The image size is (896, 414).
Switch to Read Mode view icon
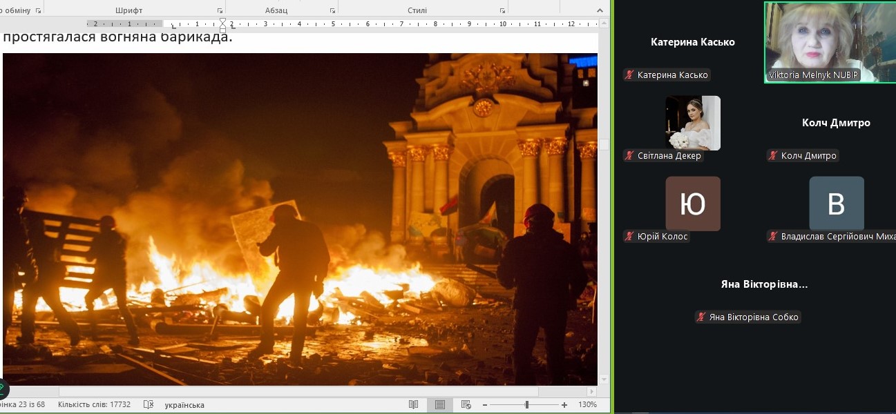click(414, 405)
